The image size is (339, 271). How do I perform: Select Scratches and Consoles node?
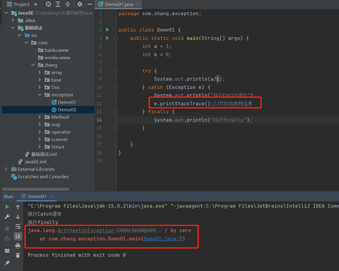coord(40,176)
